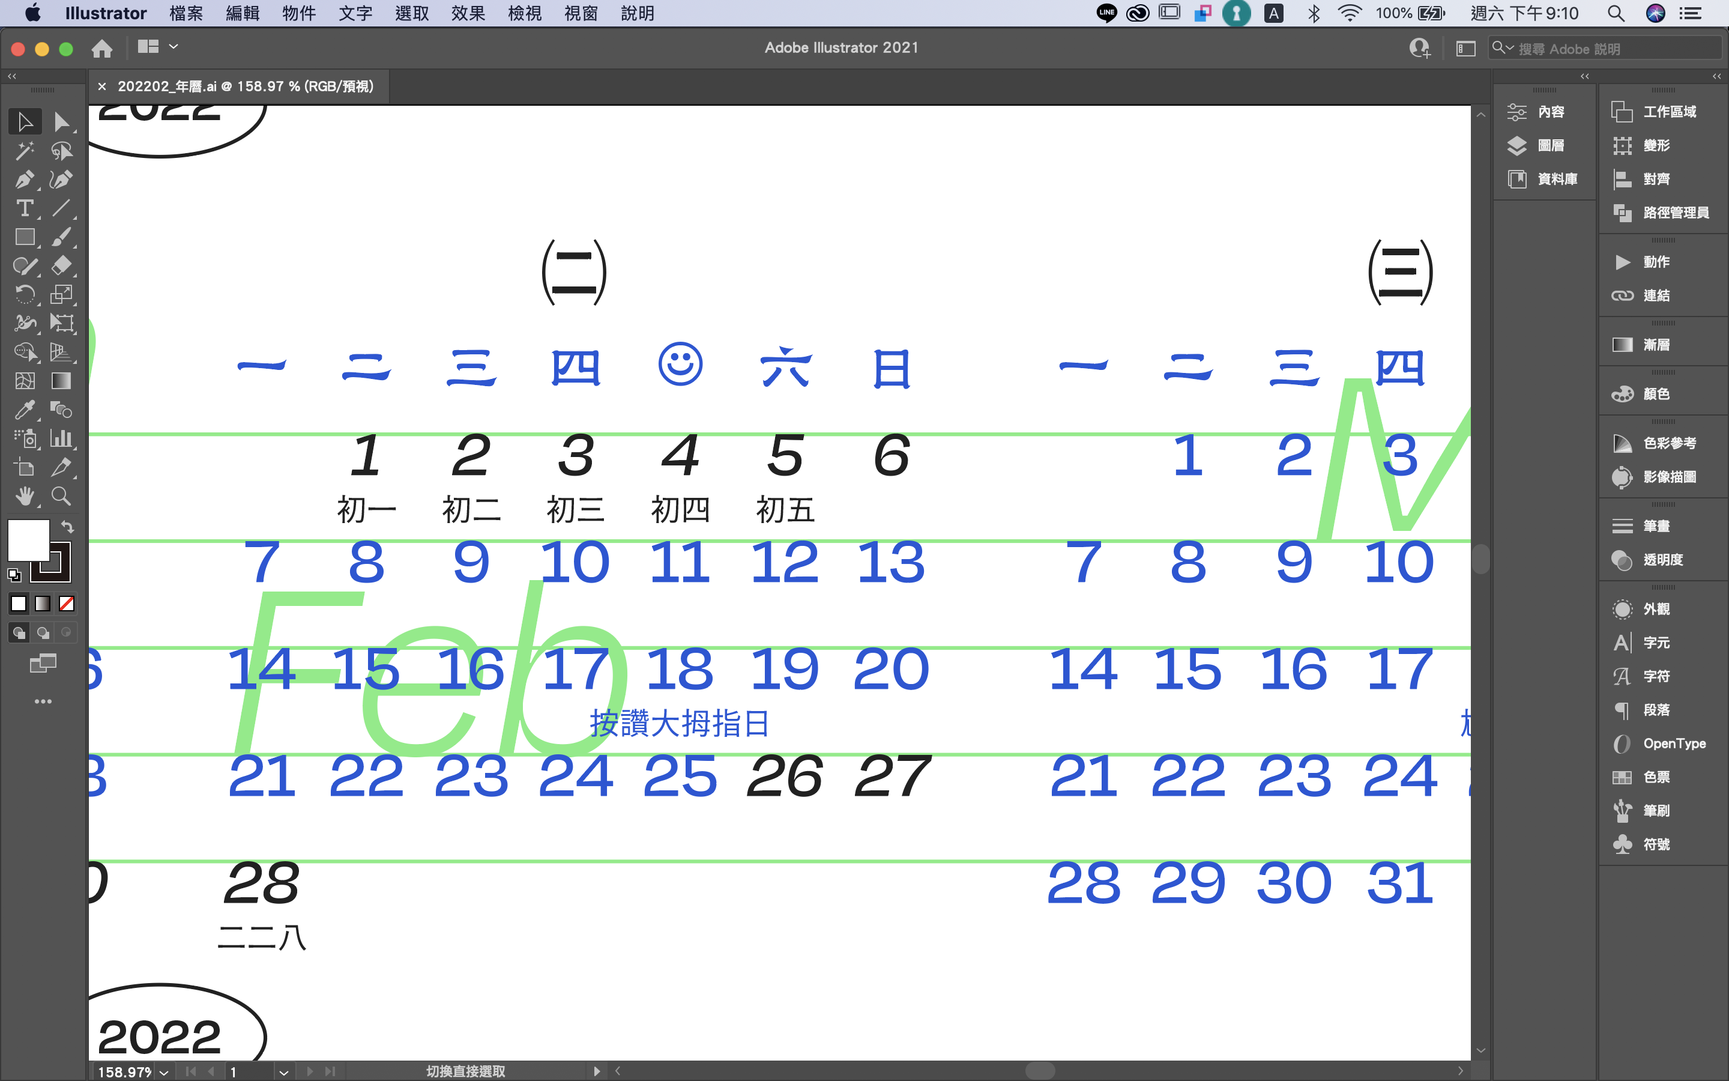Change screen mode

pos(43,664)
